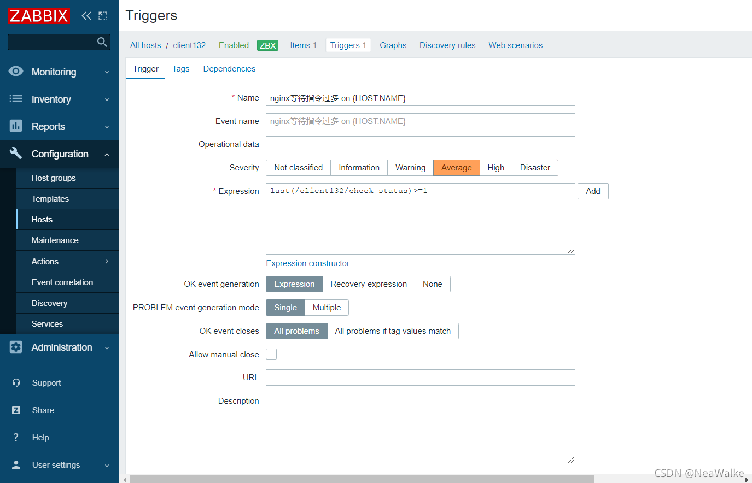Expand the Reports menu
Viewport: 752px width, 483px height.
tap(59, 127)
